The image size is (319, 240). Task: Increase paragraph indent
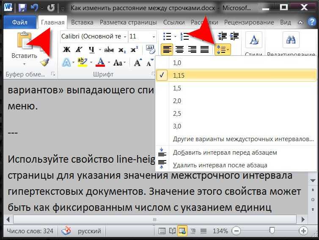click(x=234, y=36)
